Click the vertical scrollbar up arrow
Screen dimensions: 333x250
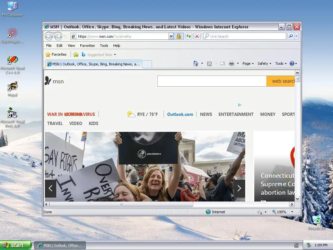(297, 73)
